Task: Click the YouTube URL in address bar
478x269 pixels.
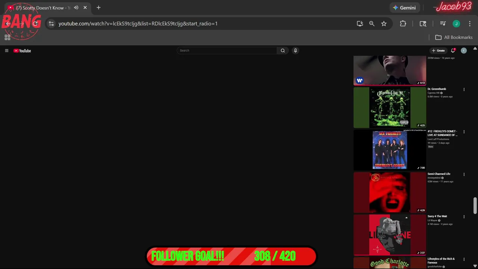Action: pos(138,24)
